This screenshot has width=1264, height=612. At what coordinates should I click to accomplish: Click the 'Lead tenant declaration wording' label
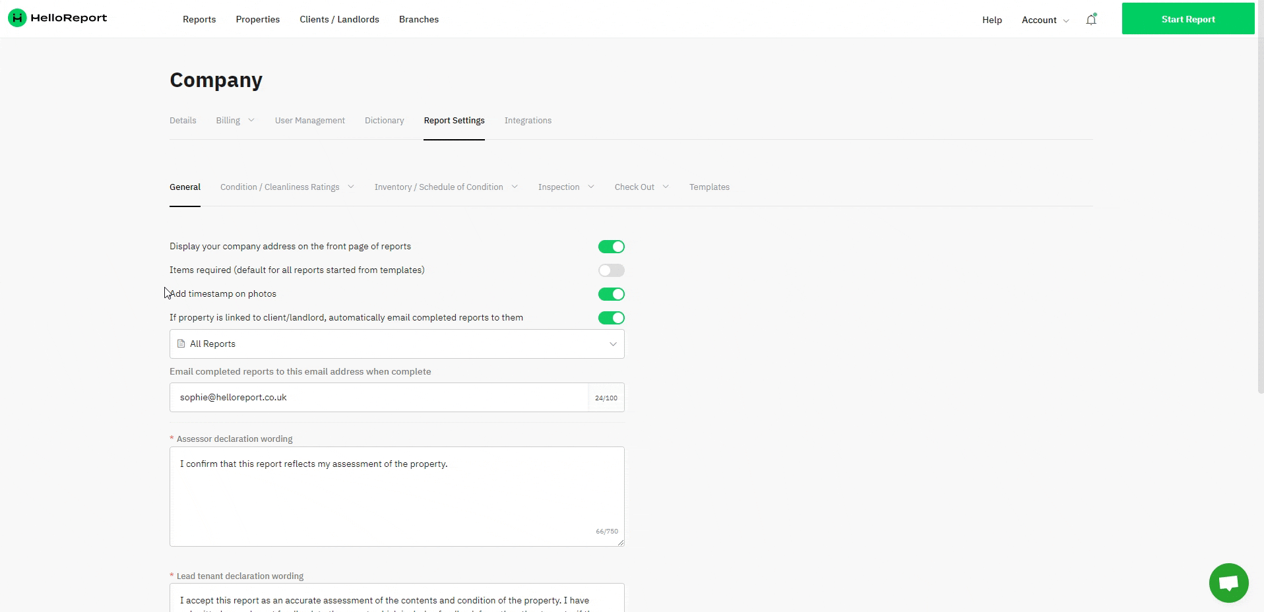239,576
